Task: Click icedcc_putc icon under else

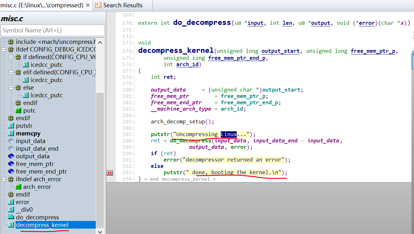Action: point(26,95)
